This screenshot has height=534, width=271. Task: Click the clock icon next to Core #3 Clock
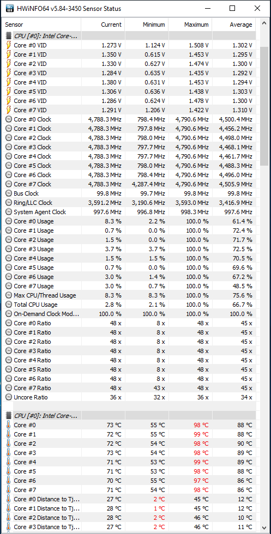pos(9,147)
